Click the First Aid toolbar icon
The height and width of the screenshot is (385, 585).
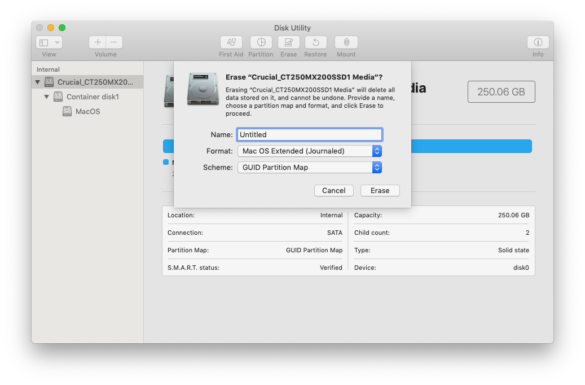click(x=231, y=42)
